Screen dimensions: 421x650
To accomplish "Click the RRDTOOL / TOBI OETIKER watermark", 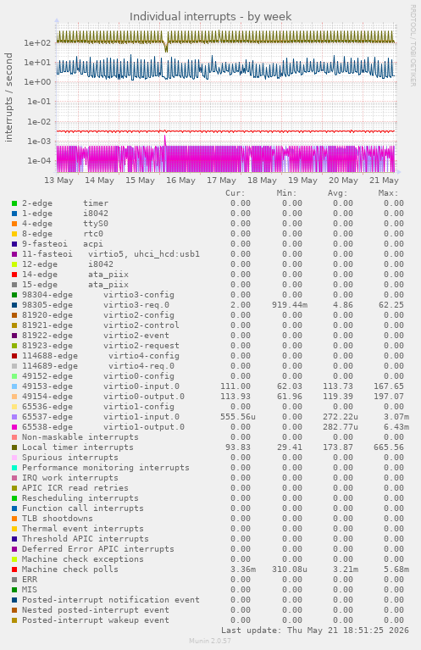I will point(413,46).
